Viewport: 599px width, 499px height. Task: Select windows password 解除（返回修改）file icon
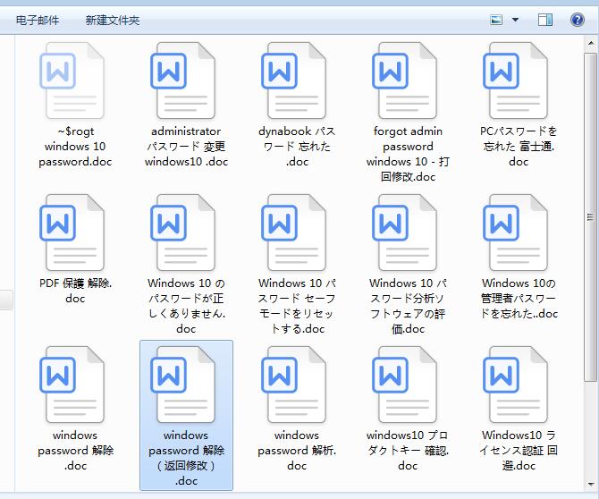coord(182,385)
